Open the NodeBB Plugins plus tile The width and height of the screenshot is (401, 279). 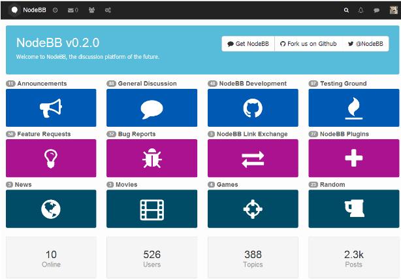pos(354,158)
